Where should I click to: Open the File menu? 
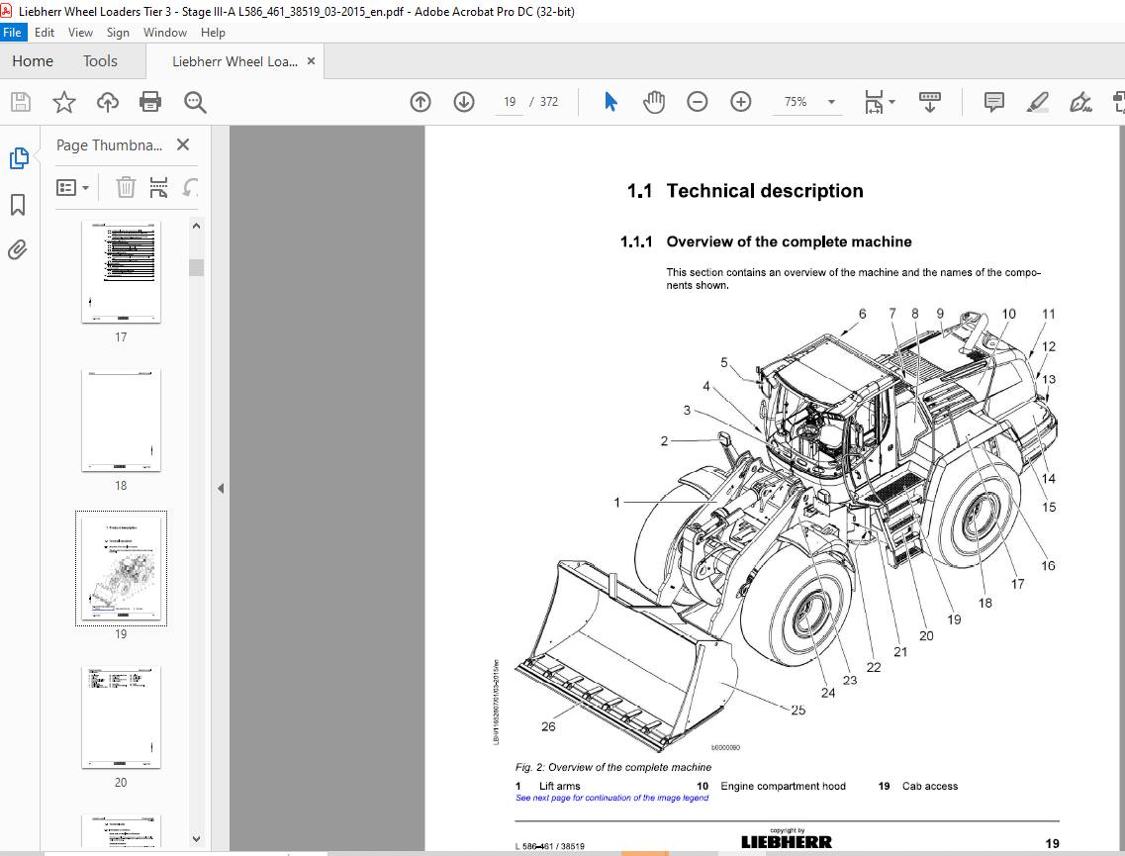point(12,33)
